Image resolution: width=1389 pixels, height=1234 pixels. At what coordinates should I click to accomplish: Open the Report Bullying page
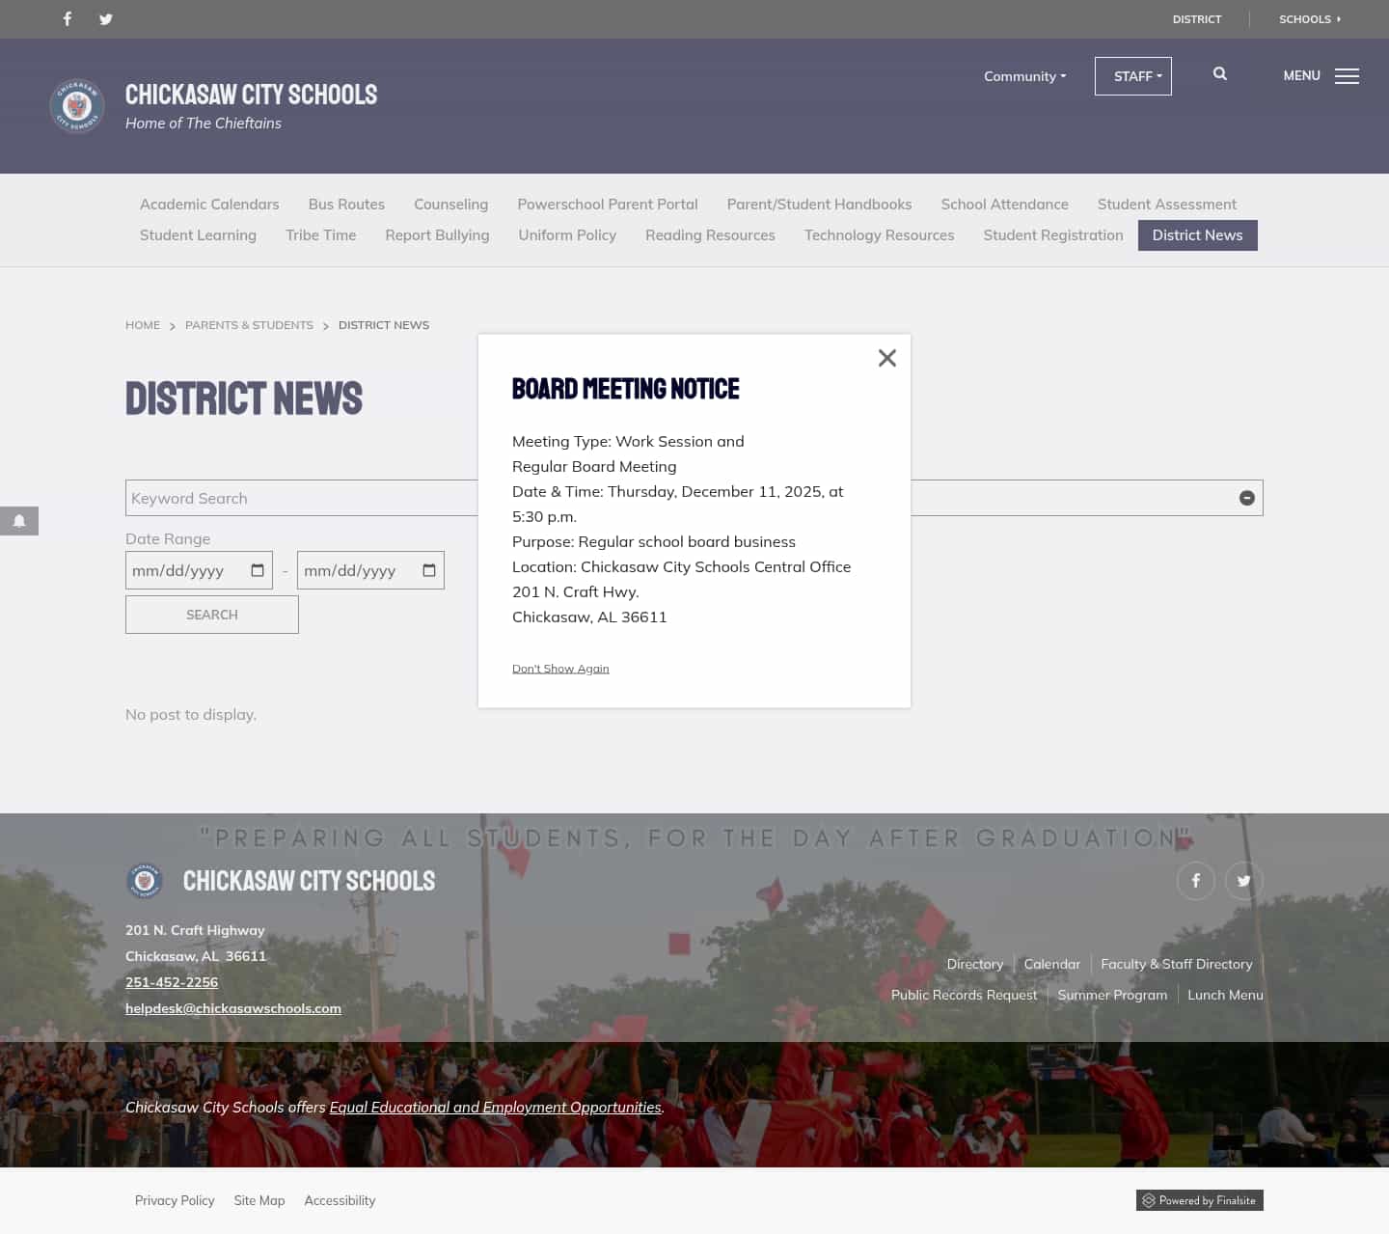tap(437, 234)
